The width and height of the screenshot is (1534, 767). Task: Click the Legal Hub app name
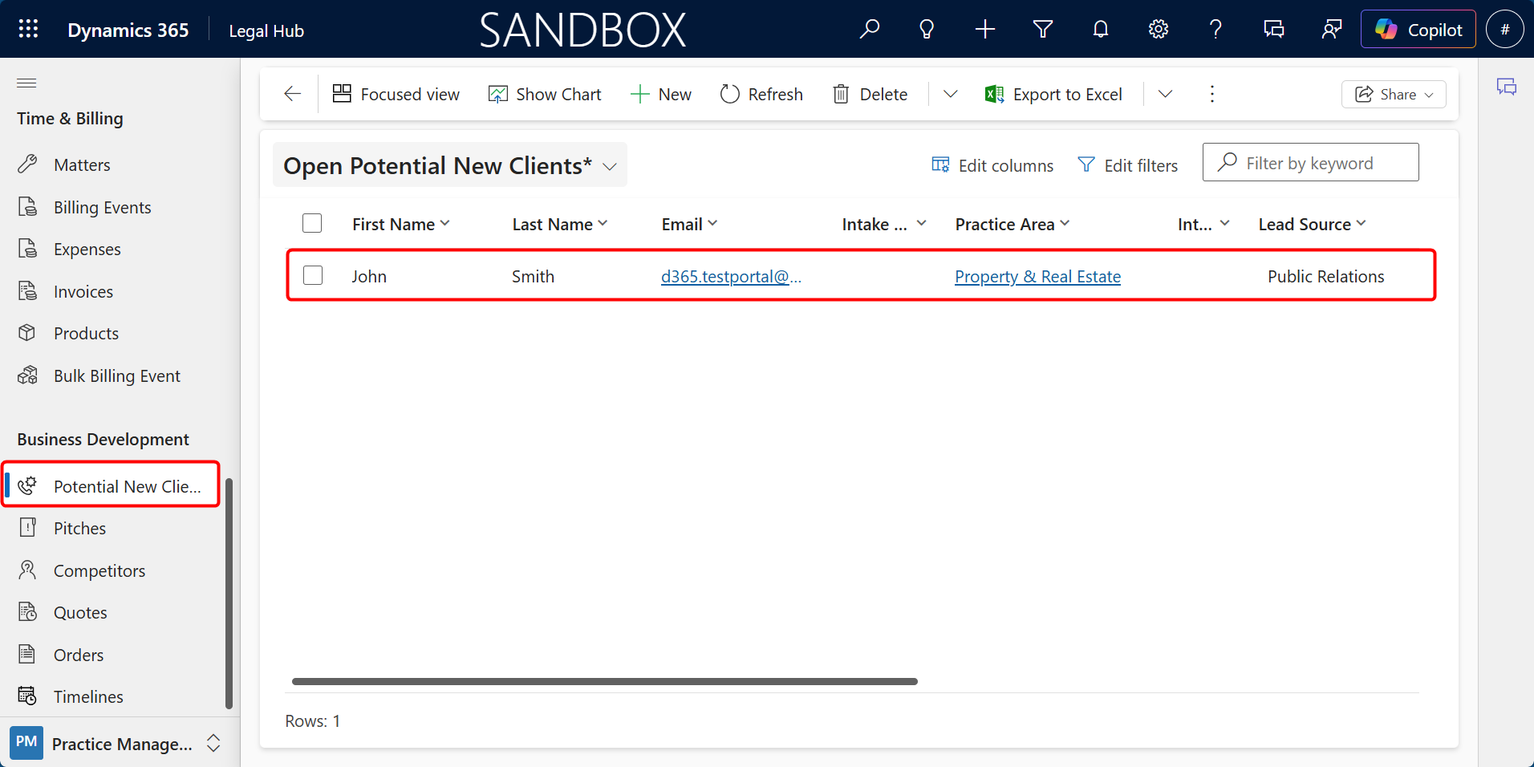266,30
